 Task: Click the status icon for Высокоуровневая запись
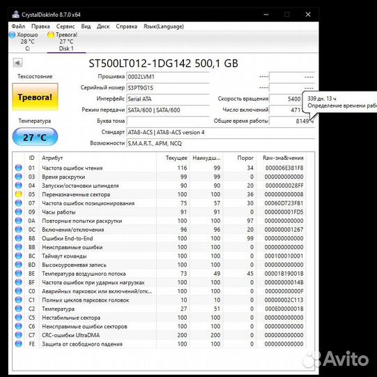click(19, 265)
